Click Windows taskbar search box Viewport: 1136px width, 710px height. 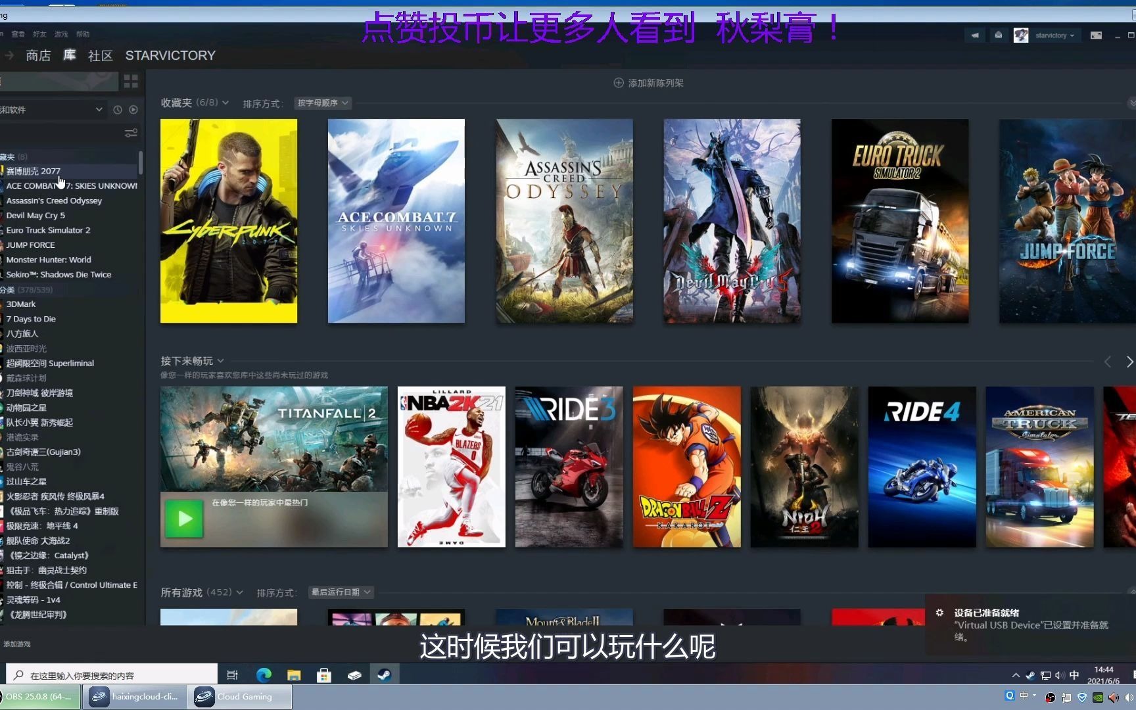coord(112,674)
